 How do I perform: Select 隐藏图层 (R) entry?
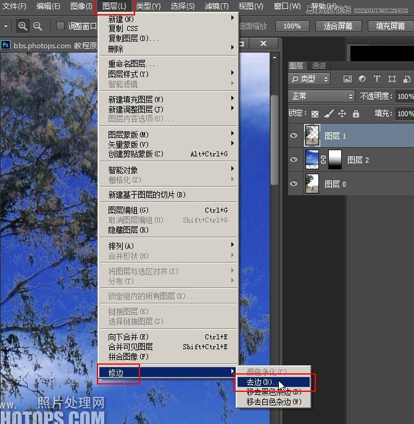[169, 230]
